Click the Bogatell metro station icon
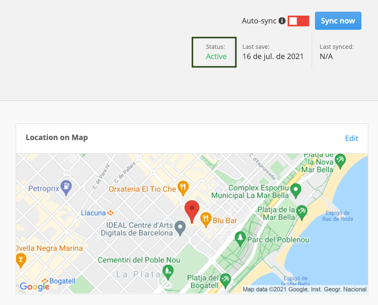Screen dimensions: 378x305 click(x=45, y=281)
